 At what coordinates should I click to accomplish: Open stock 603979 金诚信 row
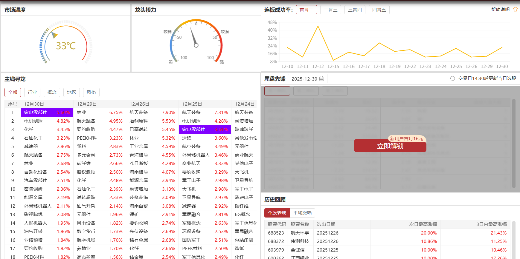(x=387, y=250)
